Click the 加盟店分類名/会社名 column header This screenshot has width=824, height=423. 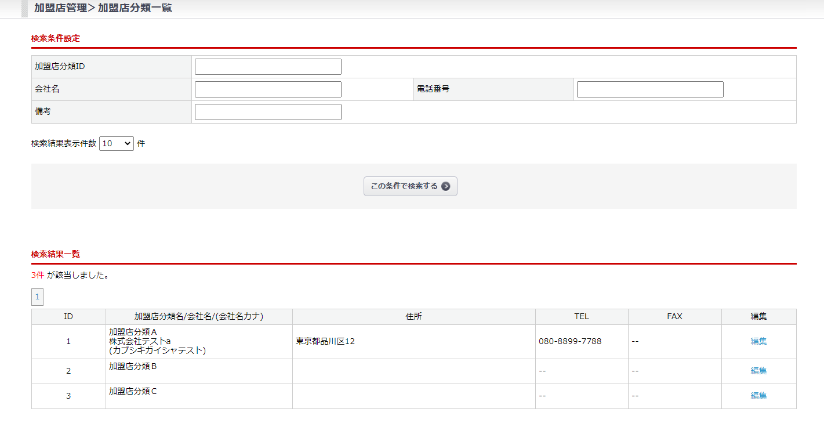click(x=199, y=317)
